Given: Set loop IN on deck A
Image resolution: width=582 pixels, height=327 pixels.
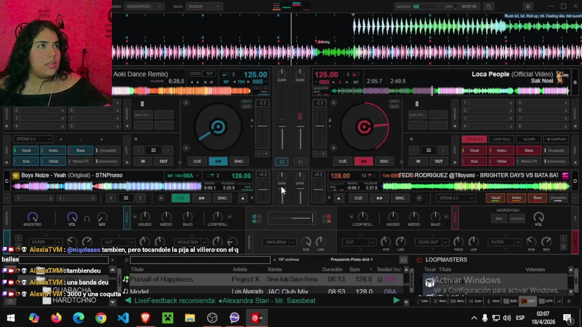Looking at the screenshot, I should click(143, 161).
